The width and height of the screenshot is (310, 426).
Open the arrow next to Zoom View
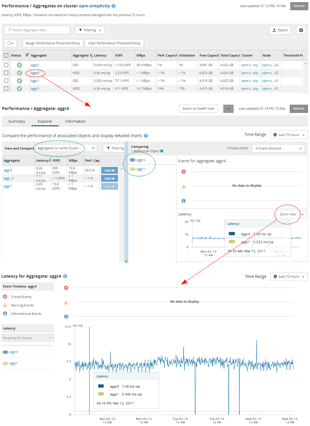(303, 214)
